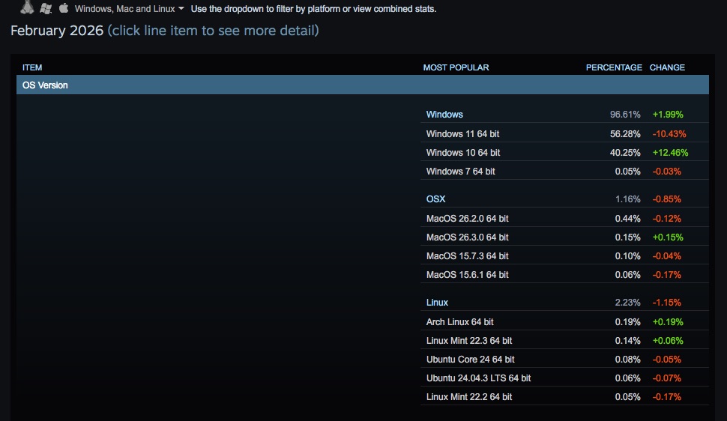Select Linux Mint 22.3 64 bit row
727x421 pixels.
pyautogui.click(x=469, y=341)
